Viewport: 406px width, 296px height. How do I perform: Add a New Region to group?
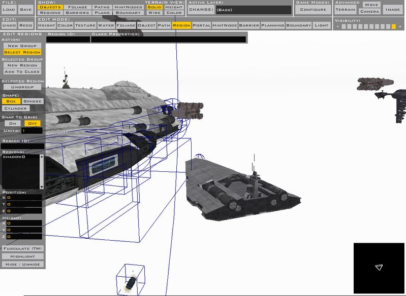click(x=22, y=65)
